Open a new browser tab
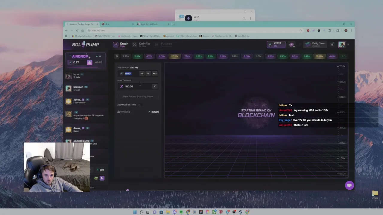The width and height of the screenshot is (383, 215). click(174, 24)
